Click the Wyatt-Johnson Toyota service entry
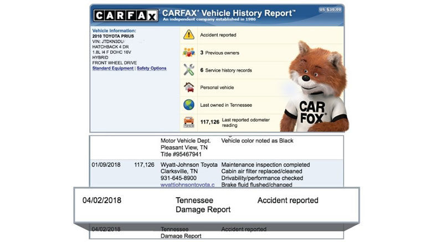The height and width of the screenshot is (242, 432). tap(188, 165)
